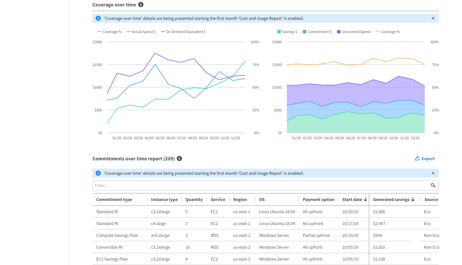
Task: Click the Instance type column header
Action: coord(164,199)
